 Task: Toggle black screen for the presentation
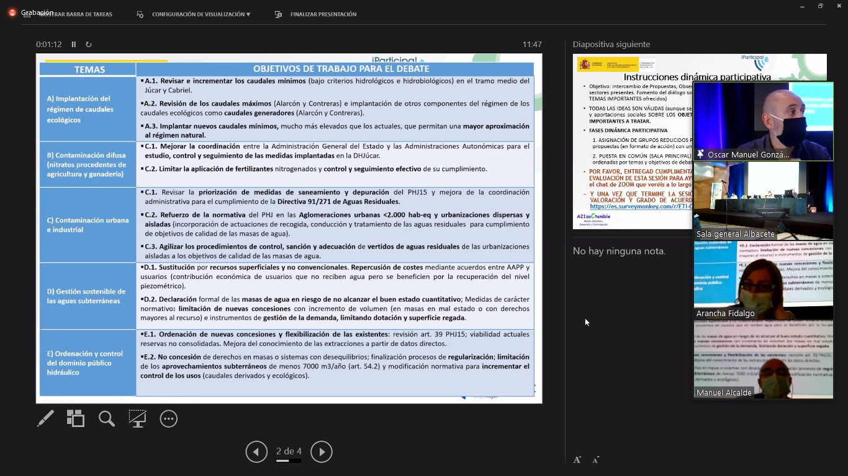pos(137,419)
